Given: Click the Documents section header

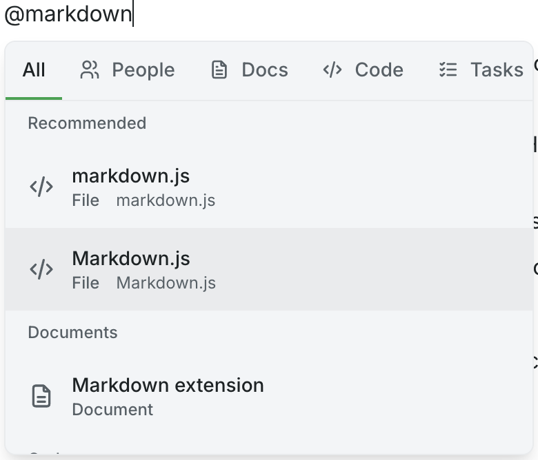Looking at the screenshot, I should pyautogui.click(x=72, y=333).
